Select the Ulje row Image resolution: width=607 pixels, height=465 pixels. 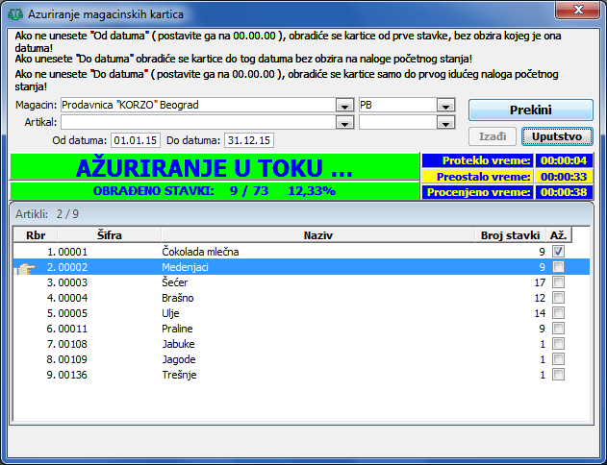tap(301, 313)
